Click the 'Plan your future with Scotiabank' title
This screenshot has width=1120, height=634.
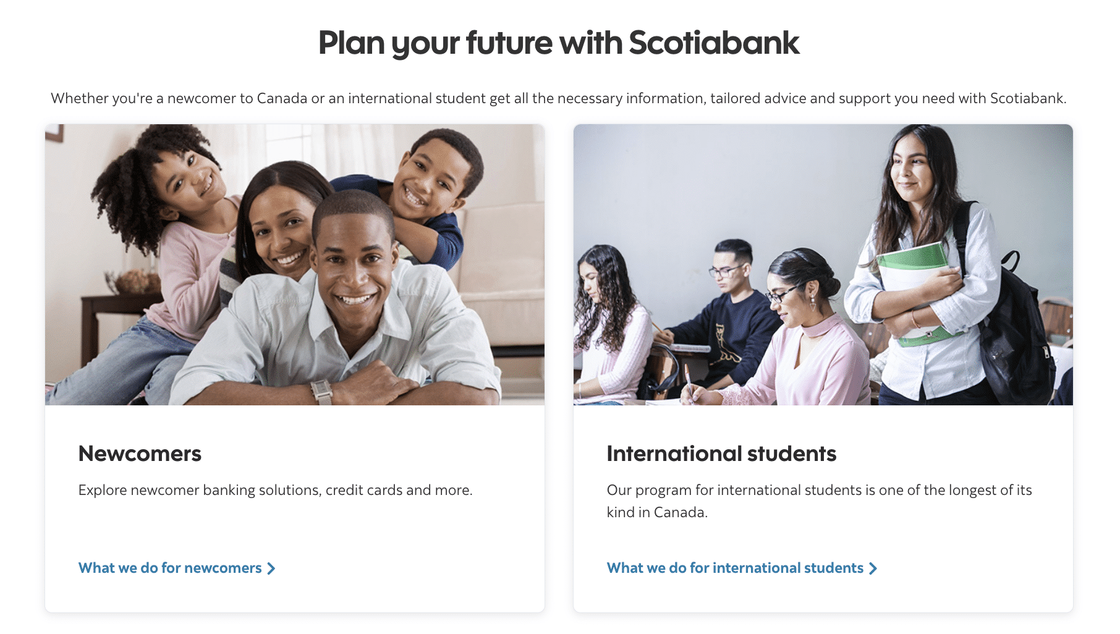[x=559, y=43]
